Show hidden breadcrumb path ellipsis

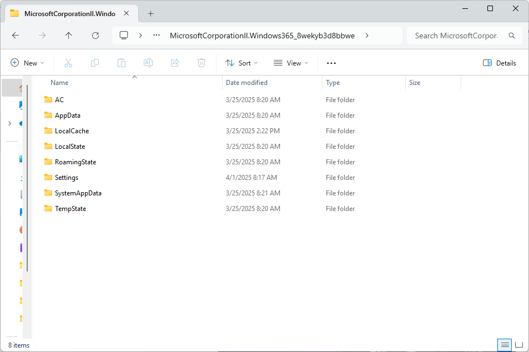[x=157, y=35]
